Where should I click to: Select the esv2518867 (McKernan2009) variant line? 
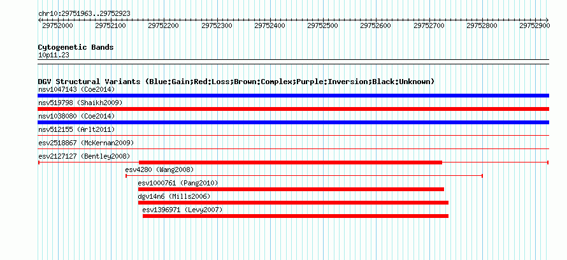pyautogui.click(x=293, y=148)
